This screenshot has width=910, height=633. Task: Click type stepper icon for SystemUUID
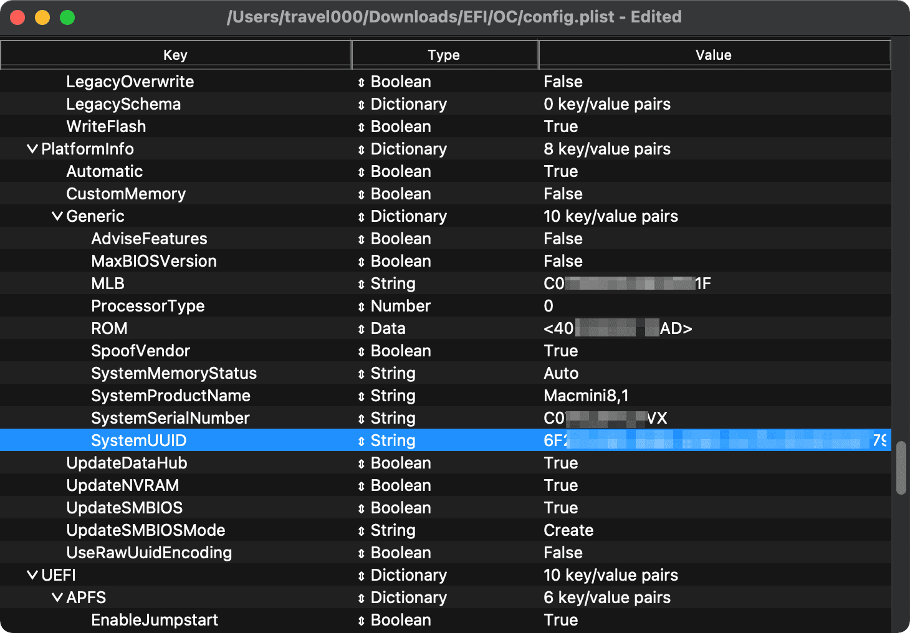(361, 441)
